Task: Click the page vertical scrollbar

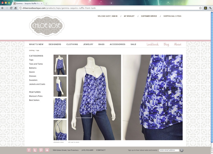Action: [x=212, y=78]
